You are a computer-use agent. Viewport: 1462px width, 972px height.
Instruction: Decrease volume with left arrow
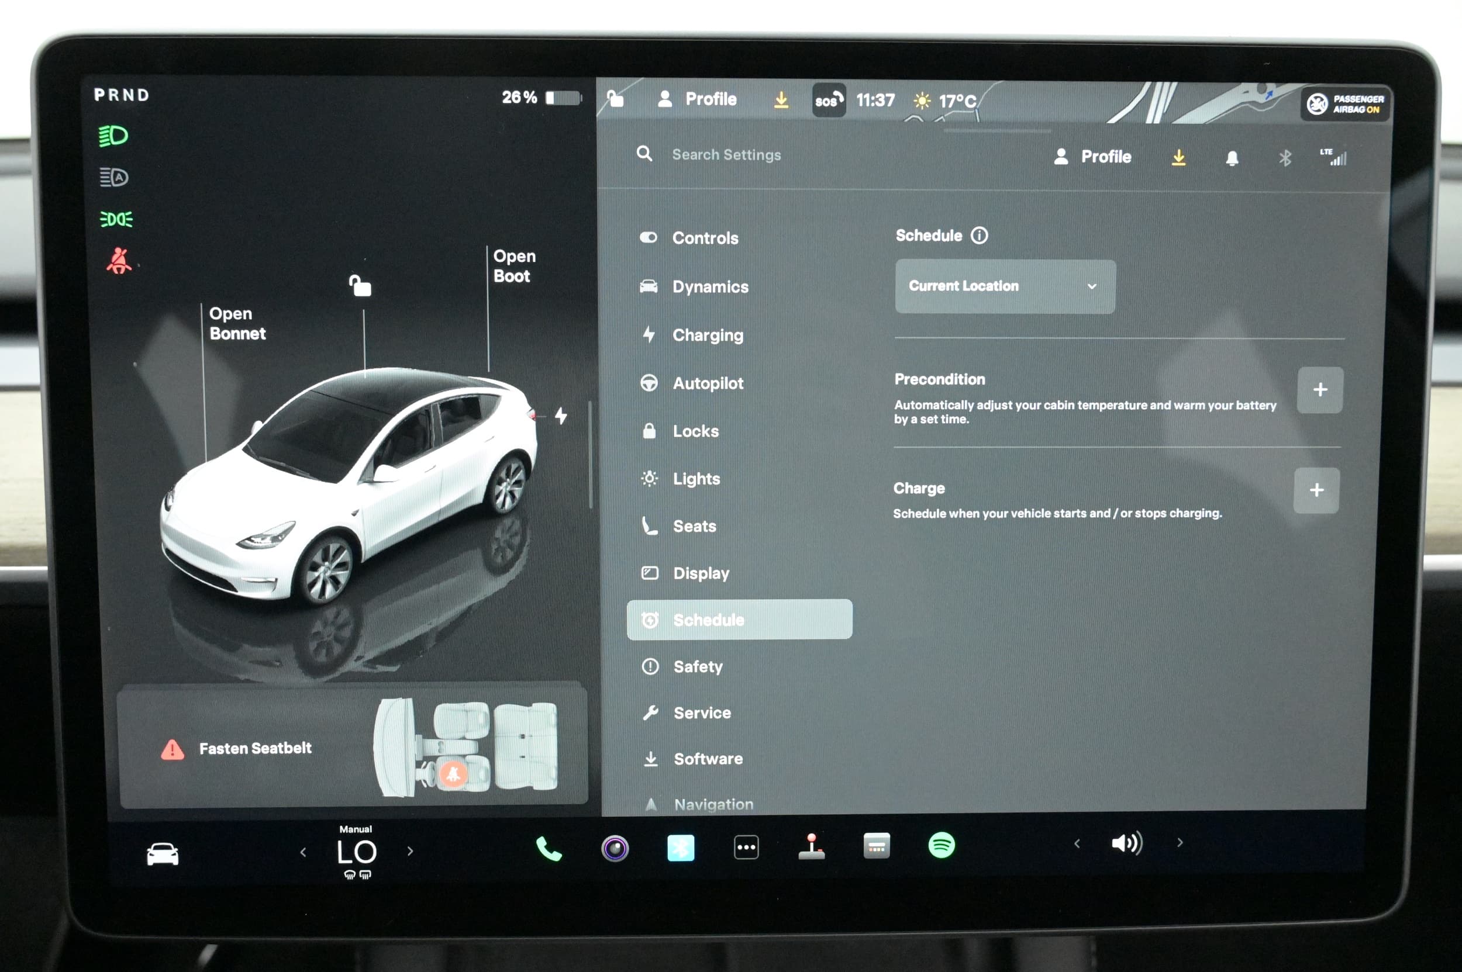[1077, 843]
